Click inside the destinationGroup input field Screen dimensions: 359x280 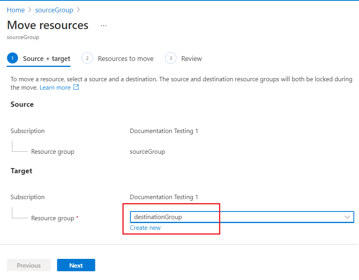(x=179, y=217)
